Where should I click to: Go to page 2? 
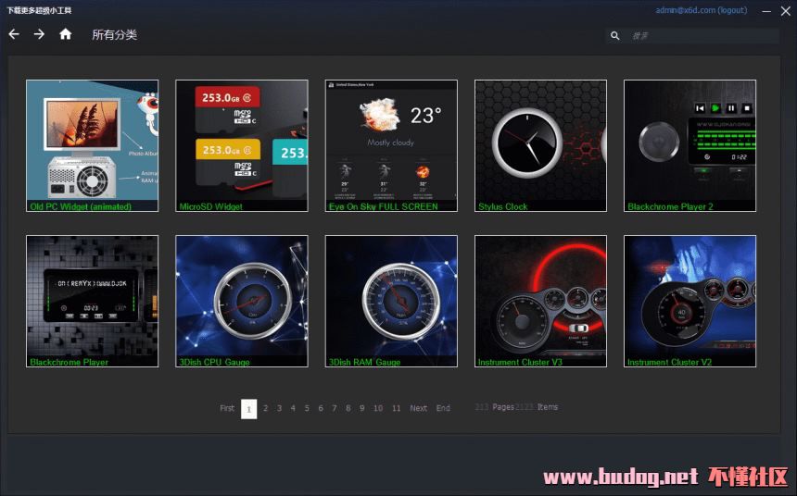click(x=265, y=408)
